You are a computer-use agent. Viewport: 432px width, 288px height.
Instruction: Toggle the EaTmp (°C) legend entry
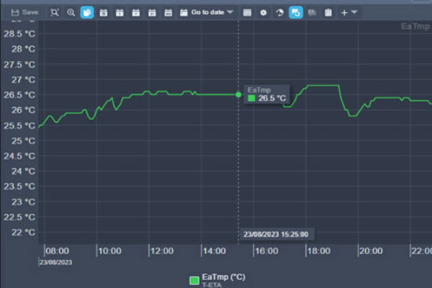pos(223,277)
